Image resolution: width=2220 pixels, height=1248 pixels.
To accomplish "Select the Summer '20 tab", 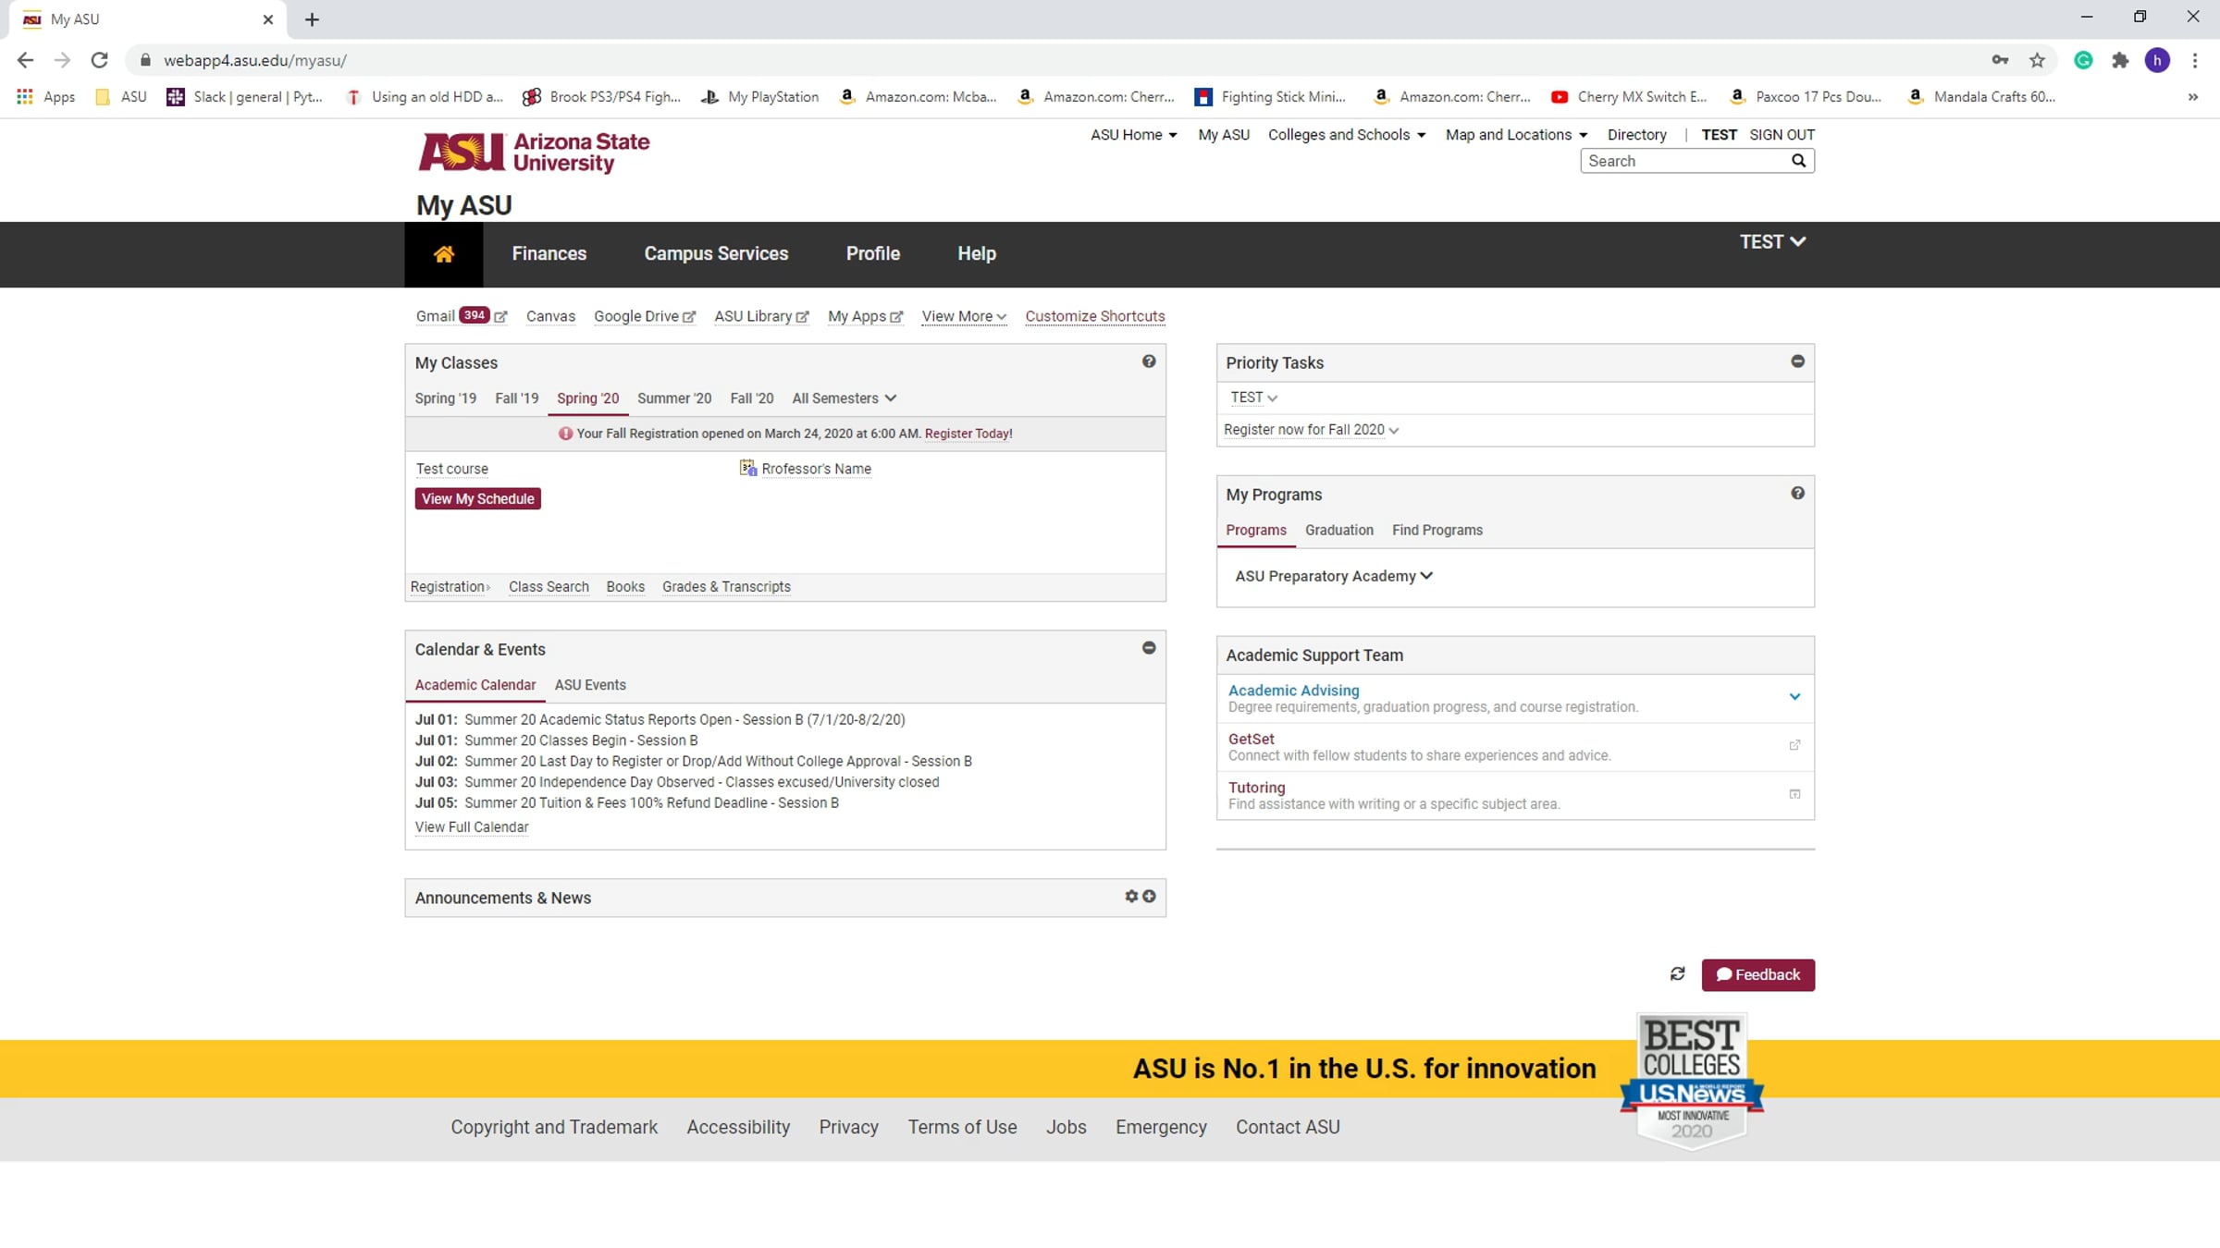I will tap(674, 398).
